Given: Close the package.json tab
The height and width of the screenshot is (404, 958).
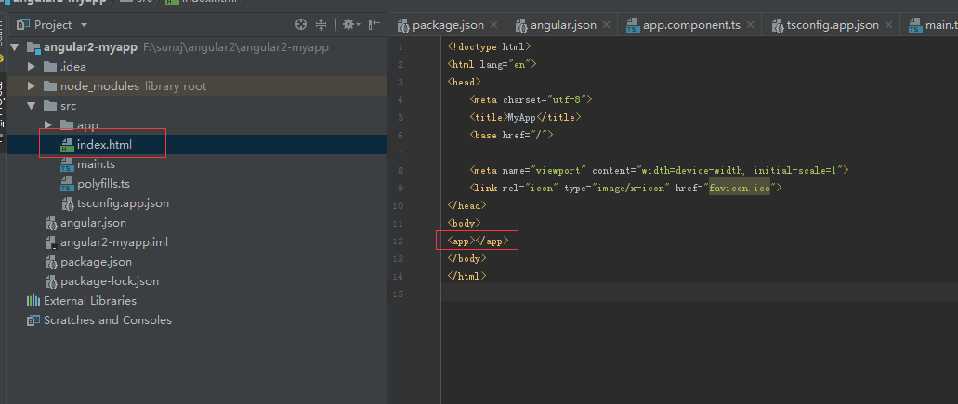Looking at the screenshot, I should point(493,25).
